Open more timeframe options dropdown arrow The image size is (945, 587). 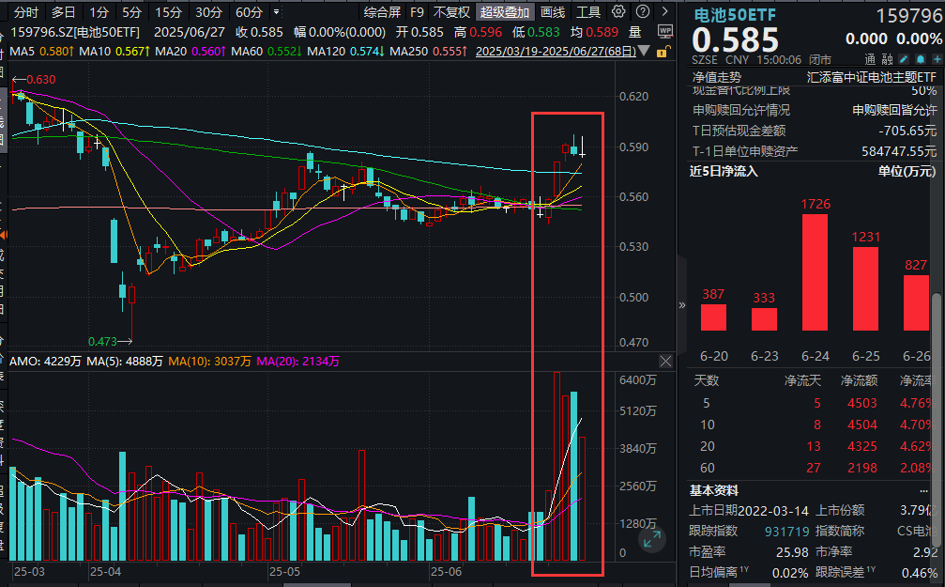pos(277,11)
